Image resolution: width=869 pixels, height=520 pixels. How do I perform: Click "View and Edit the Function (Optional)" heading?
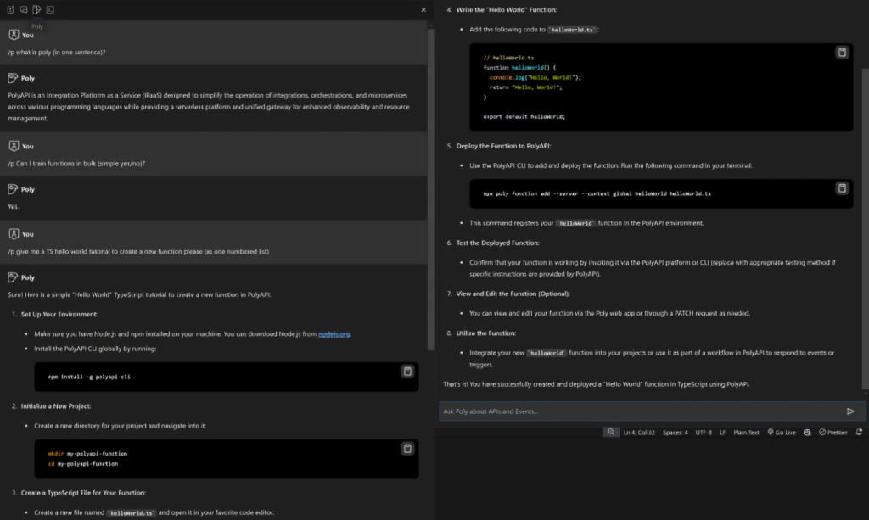(x=513, y=294)
